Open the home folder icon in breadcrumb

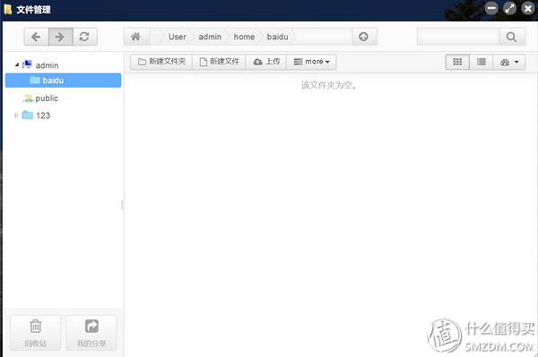click(136, 37)
